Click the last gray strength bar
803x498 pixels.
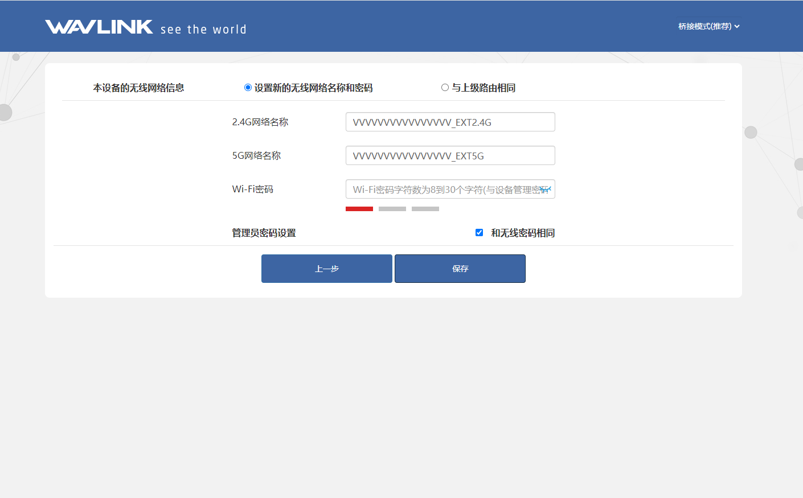pos(425,209)
